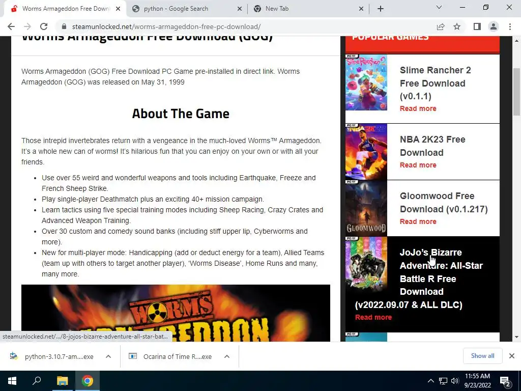Click the Chrome taskbar icon
The width and height of the screenshot is (521, 391).
88,381
